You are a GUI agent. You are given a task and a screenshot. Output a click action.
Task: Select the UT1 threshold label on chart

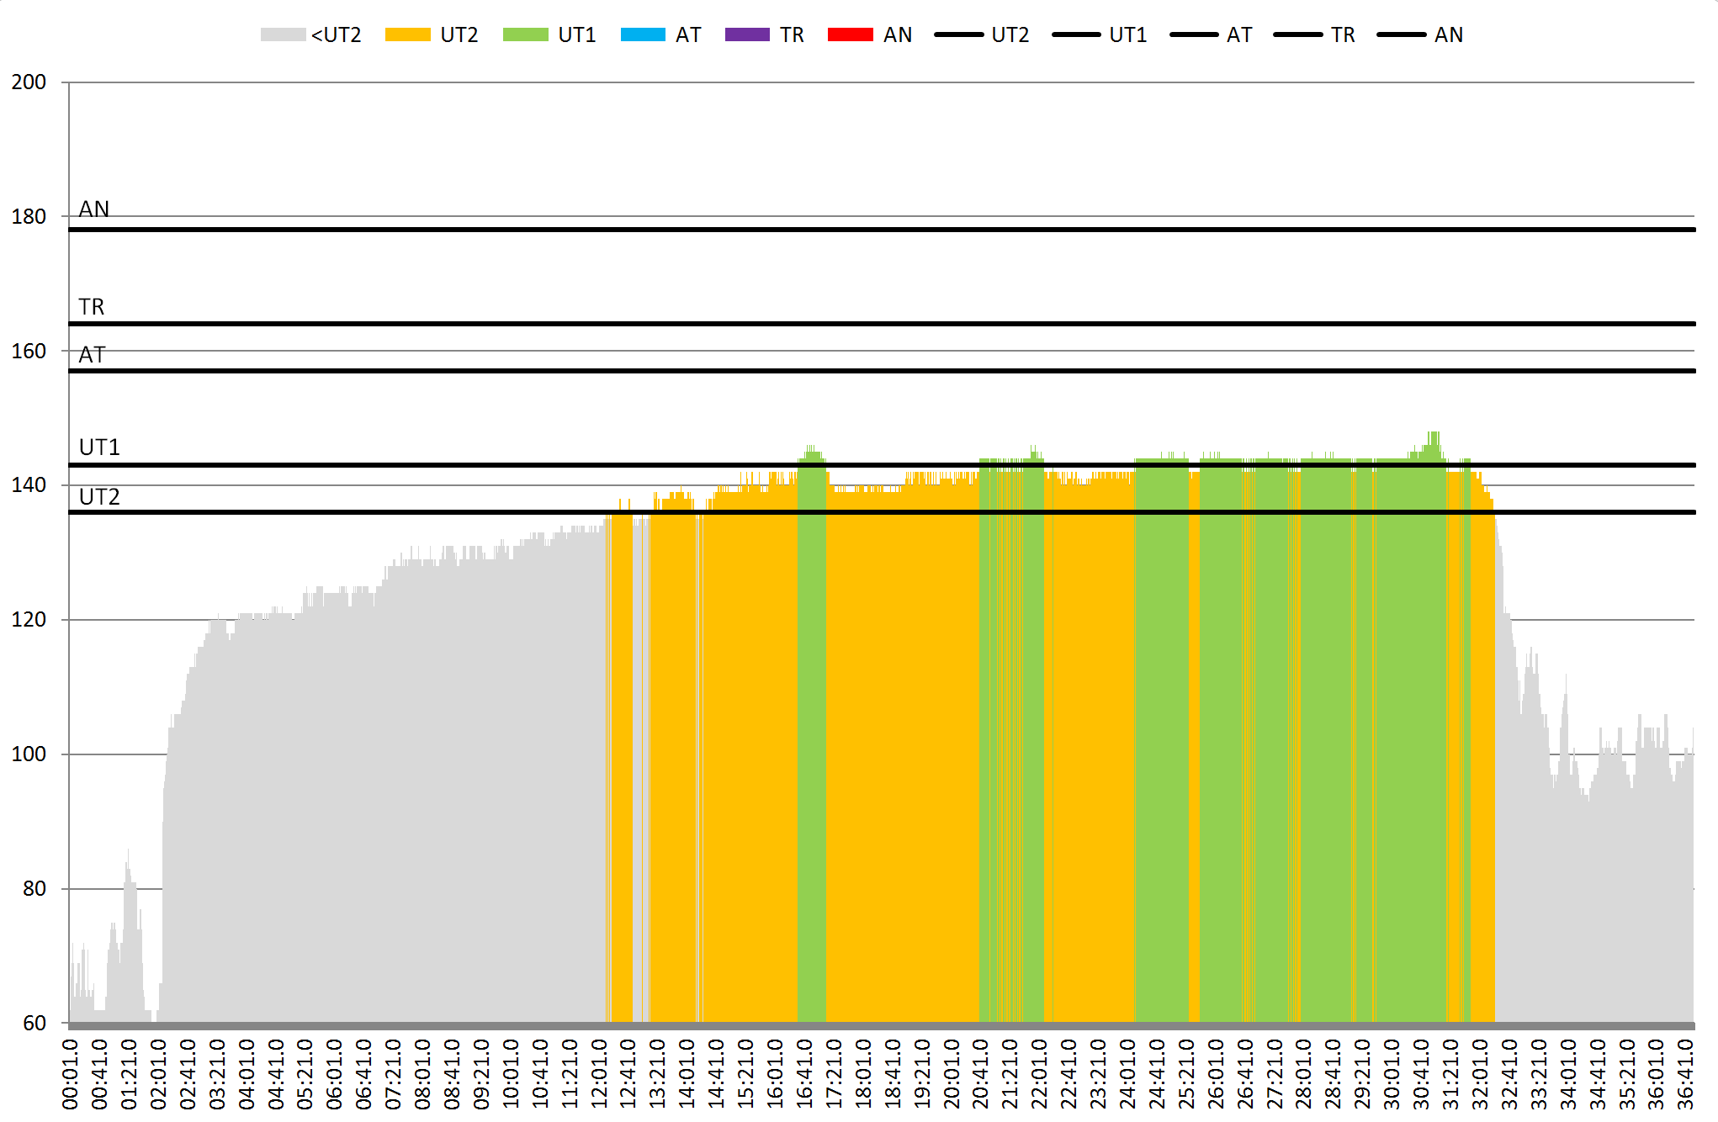99,447
